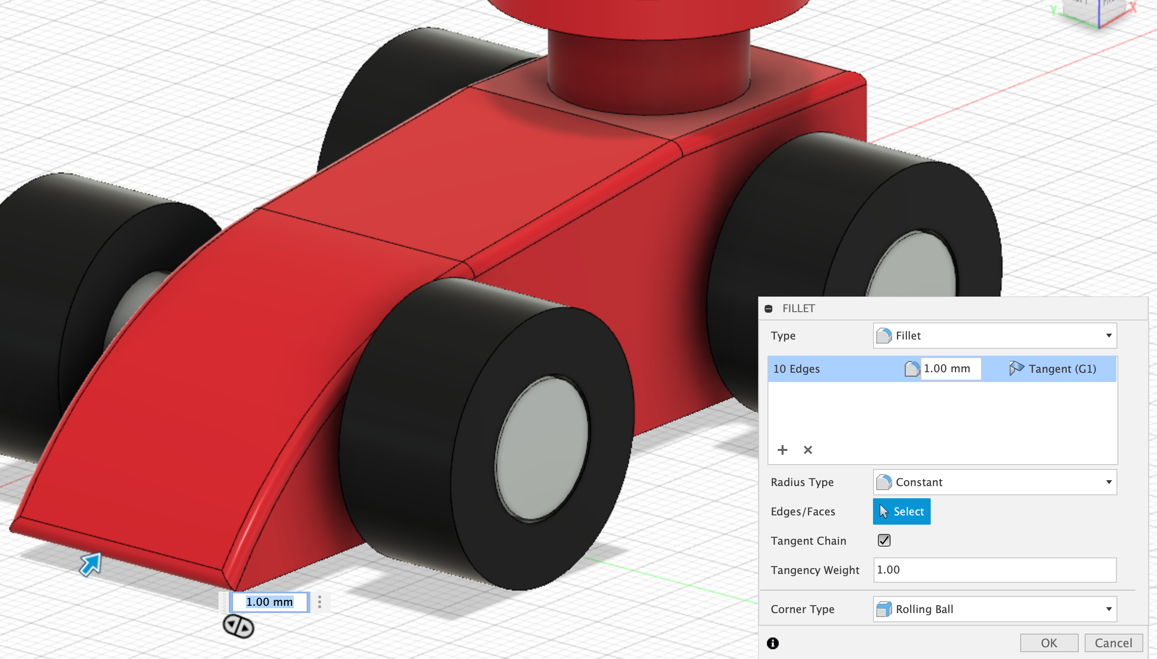
Task: Click the oval double-arrow icon below the radius box
Action: pos(238,626)
